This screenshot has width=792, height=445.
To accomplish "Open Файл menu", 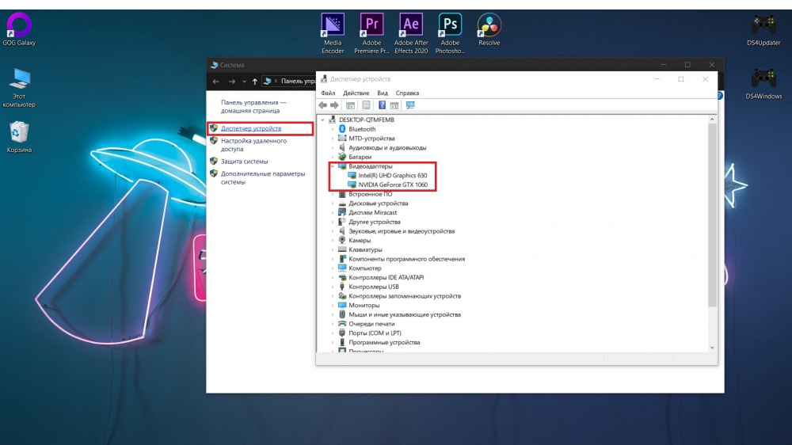I will tap(328, 93).
